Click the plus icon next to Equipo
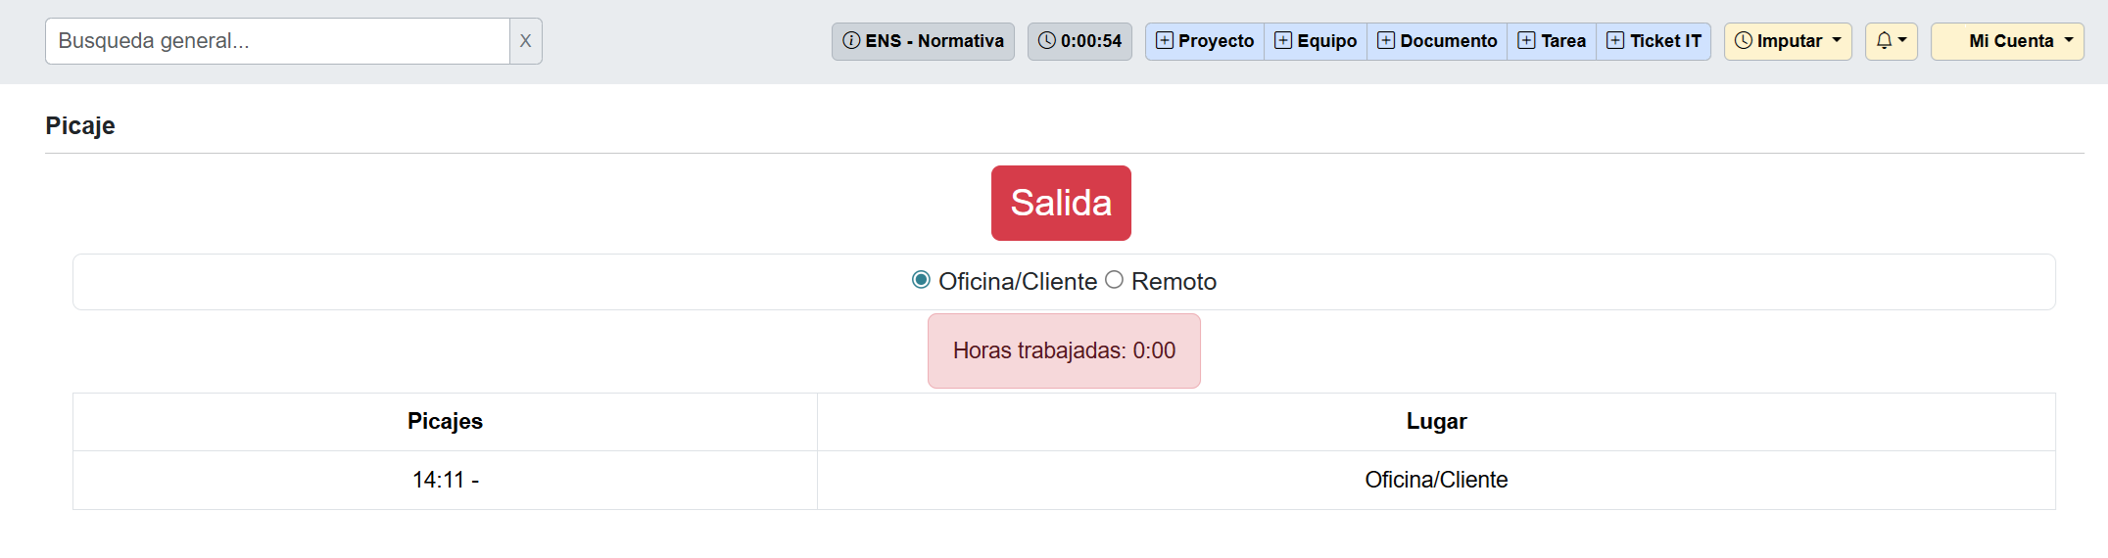 click(1282, 41)
